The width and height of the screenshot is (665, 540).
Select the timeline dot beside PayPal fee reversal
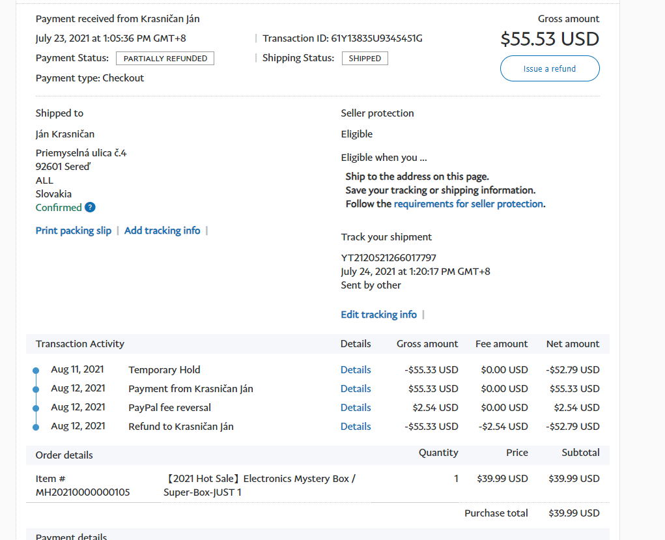coord(36,408)
